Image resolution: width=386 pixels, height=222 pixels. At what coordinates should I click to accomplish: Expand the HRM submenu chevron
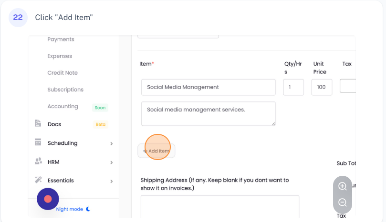[111, 162]
